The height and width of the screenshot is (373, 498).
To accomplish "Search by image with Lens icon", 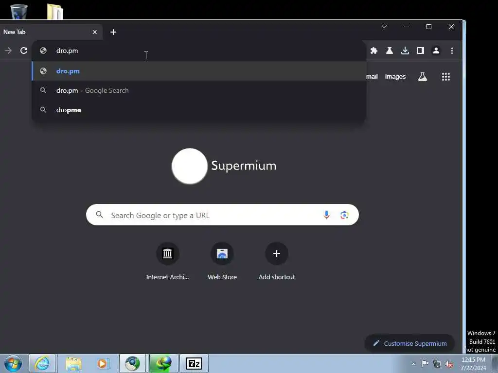I will tap(344, 215).
